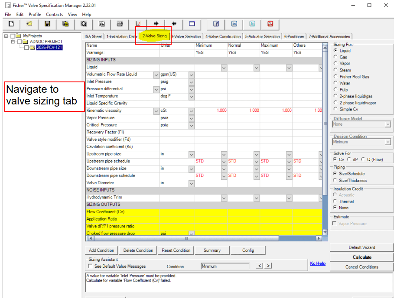Open the Twitter toolbar icon

(252, 24)
